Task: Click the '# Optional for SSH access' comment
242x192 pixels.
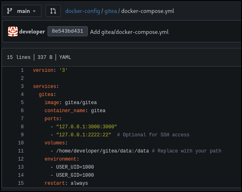Action: click(153, 135)
